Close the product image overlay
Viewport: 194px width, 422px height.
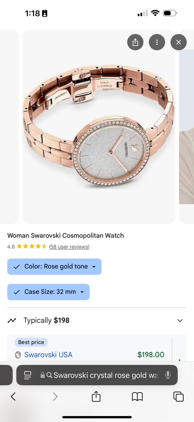[178, 42]
